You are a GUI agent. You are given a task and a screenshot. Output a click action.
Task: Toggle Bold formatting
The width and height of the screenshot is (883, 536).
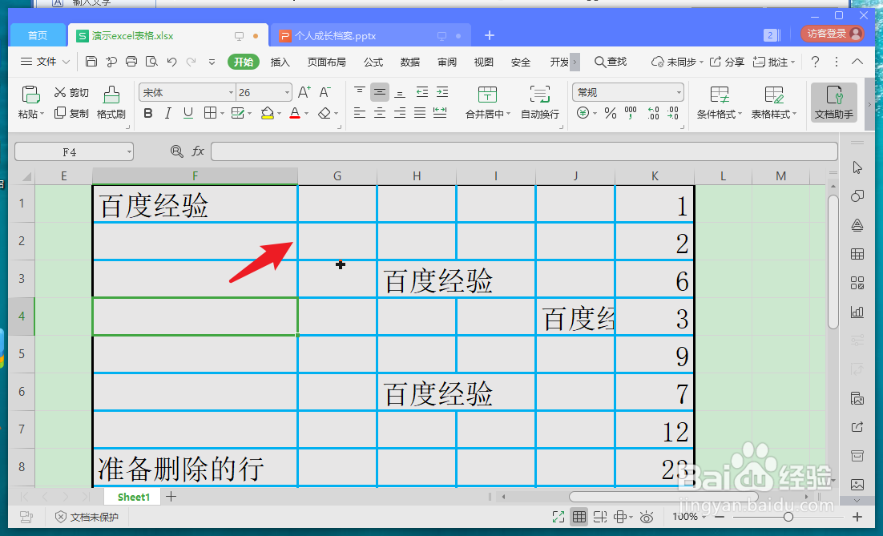pyautogui.click(x=148, y=113)
